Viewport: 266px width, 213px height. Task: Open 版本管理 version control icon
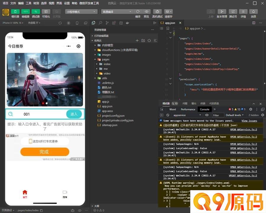(x=222, y=12)
